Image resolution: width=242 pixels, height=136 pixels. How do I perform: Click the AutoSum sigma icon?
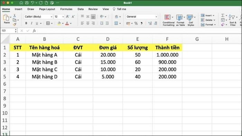click(x=223, y=16)
